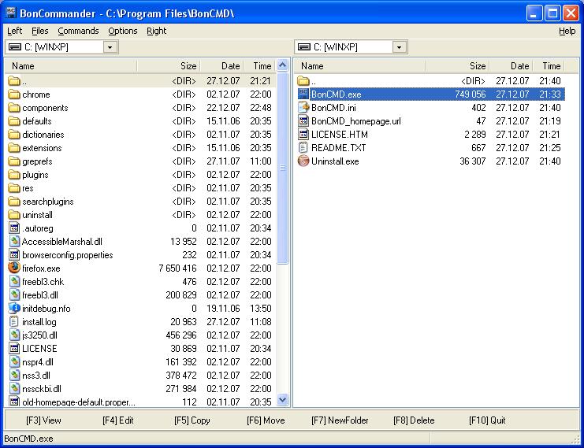The height and width of the screenshot is (448, 584).
Task: Open the Help menu
Action: tap(567, 31)
